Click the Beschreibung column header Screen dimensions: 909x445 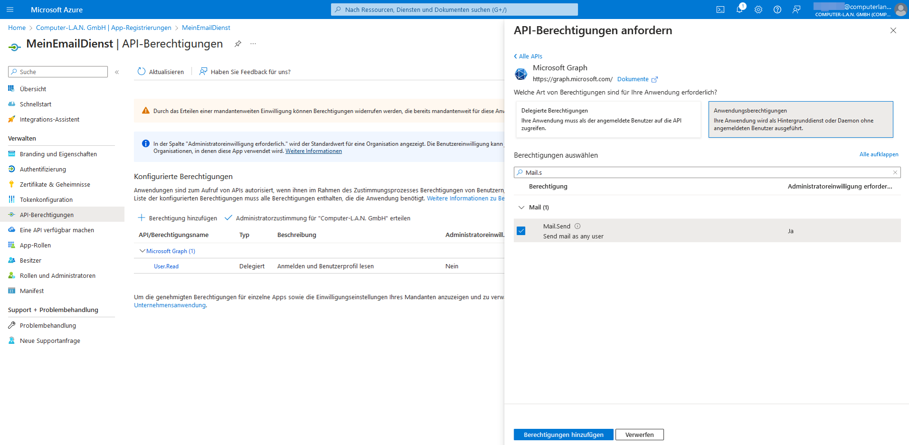297,235
